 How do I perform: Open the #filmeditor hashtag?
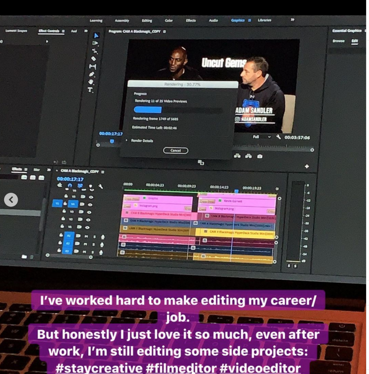click(x=181, y=368)
